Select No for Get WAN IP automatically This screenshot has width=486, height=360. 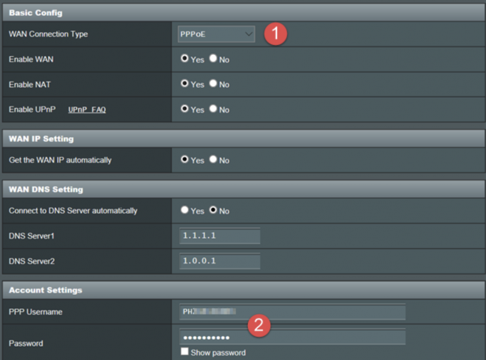(x=213, y=159)
